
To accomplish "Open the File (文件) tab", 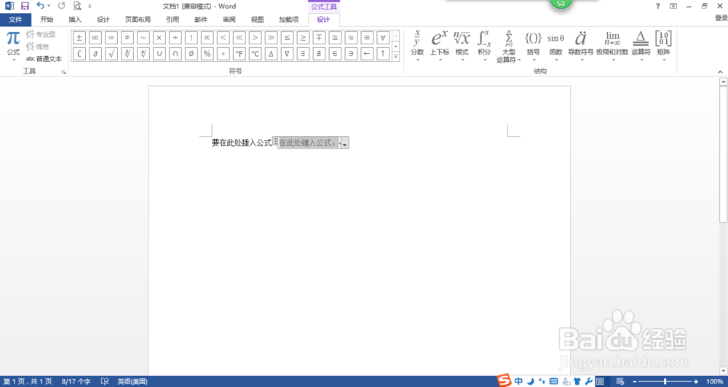I will tap(15, 20).
